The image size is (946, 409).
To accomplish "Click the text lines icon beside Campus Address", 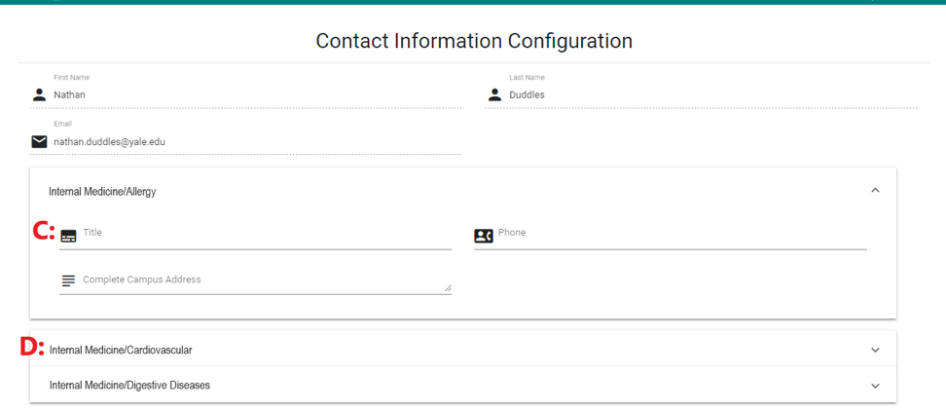I will [x=68, y=280].
